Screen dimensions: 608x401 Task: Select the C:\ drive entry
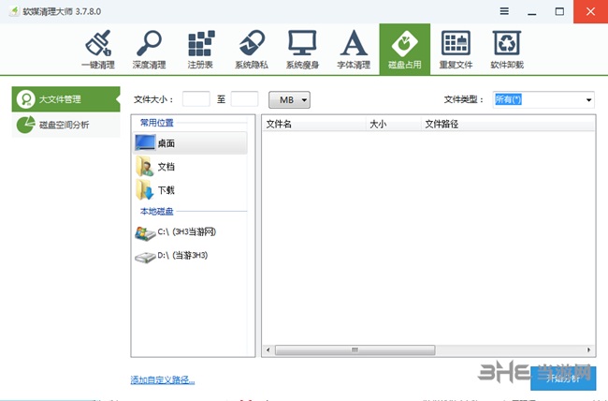point(190,232)
